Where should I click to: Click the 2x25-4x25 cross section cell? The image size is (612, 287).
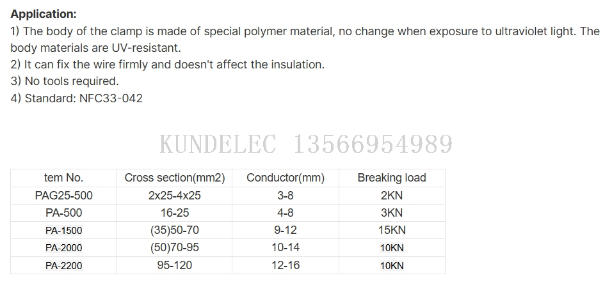pos(174,196)
